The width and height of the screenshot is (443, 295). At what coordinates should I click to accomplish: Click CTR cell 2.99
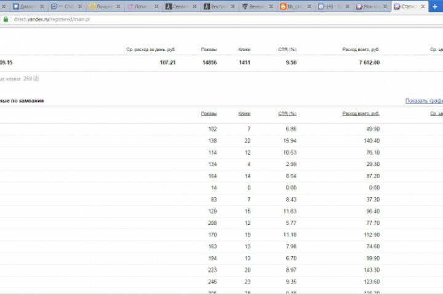[x=291, y=164]
